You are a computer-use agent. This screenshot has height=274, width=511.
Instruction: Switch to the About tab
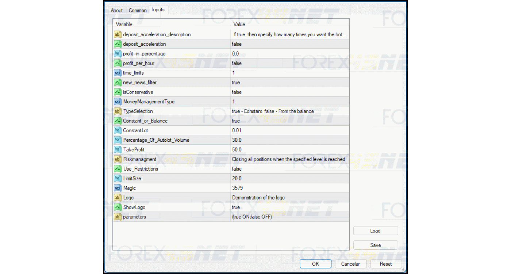pos(116,11)
